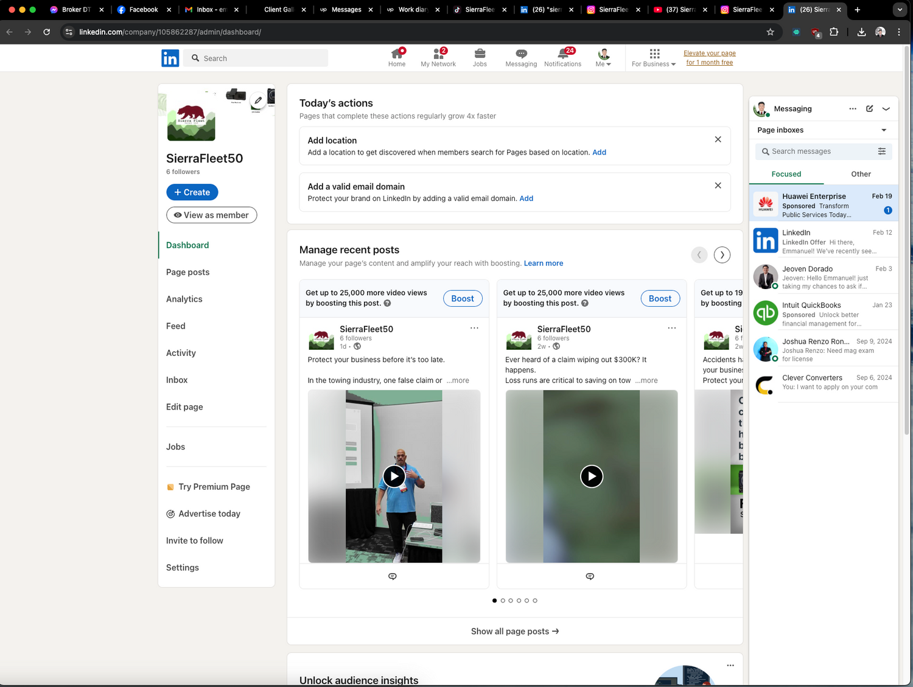Open Activity in the sidebar
Screen dimensions: 913x687
tap(181, 353)
